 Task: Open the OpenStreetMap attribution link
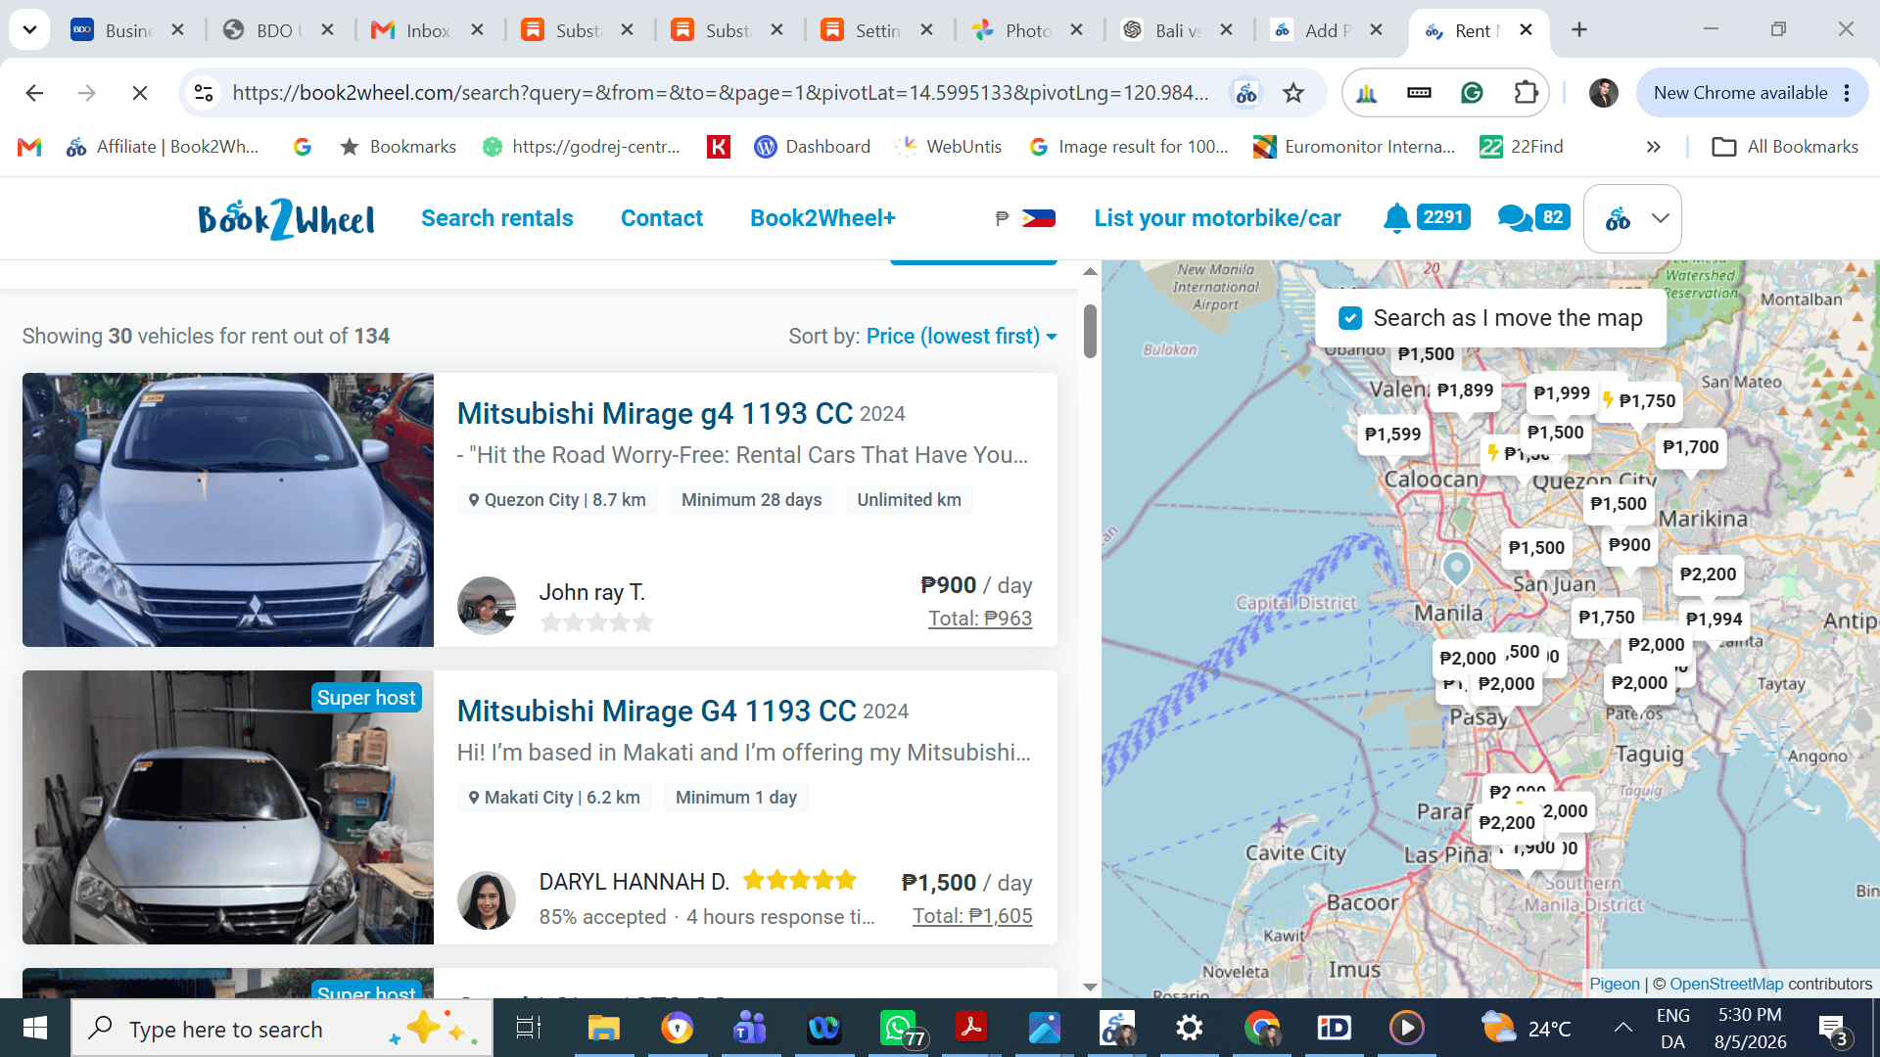(1726, 984)
